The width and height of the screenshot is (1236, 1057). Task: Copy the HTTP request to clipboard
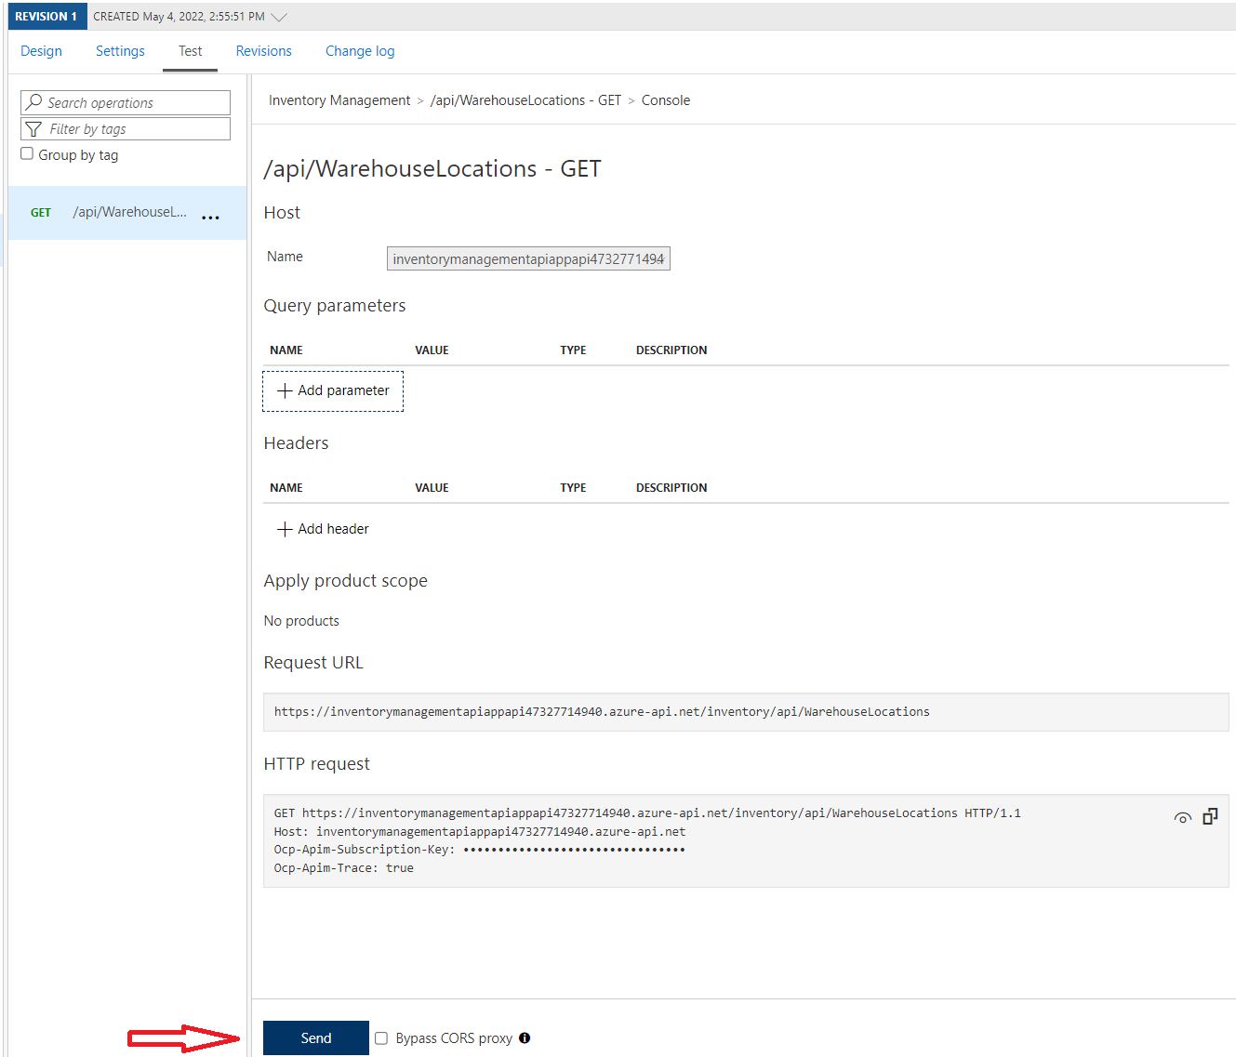pyautogui.click(x=1210, y=815)
